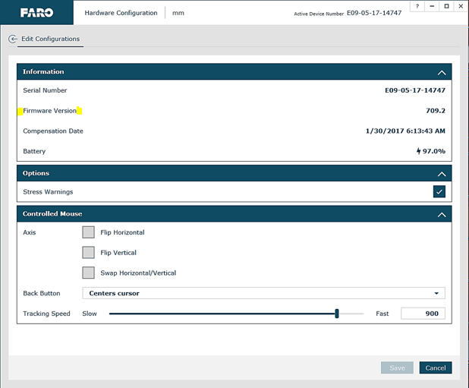
Task: Click the Firmware Version label
Action: pos(49,111)
